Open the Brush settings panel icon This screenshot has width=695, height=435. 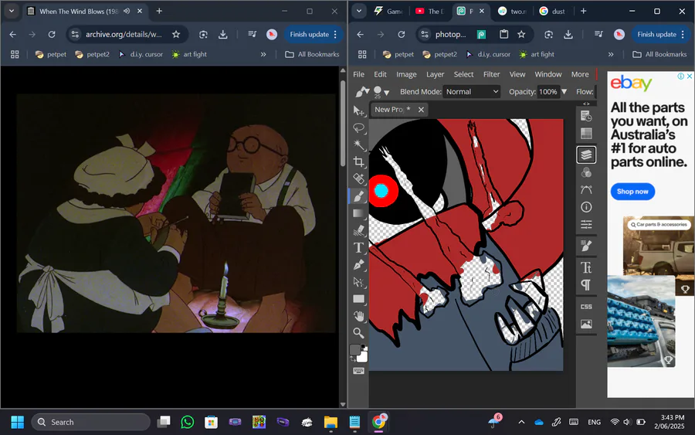[x=586, y=246]
